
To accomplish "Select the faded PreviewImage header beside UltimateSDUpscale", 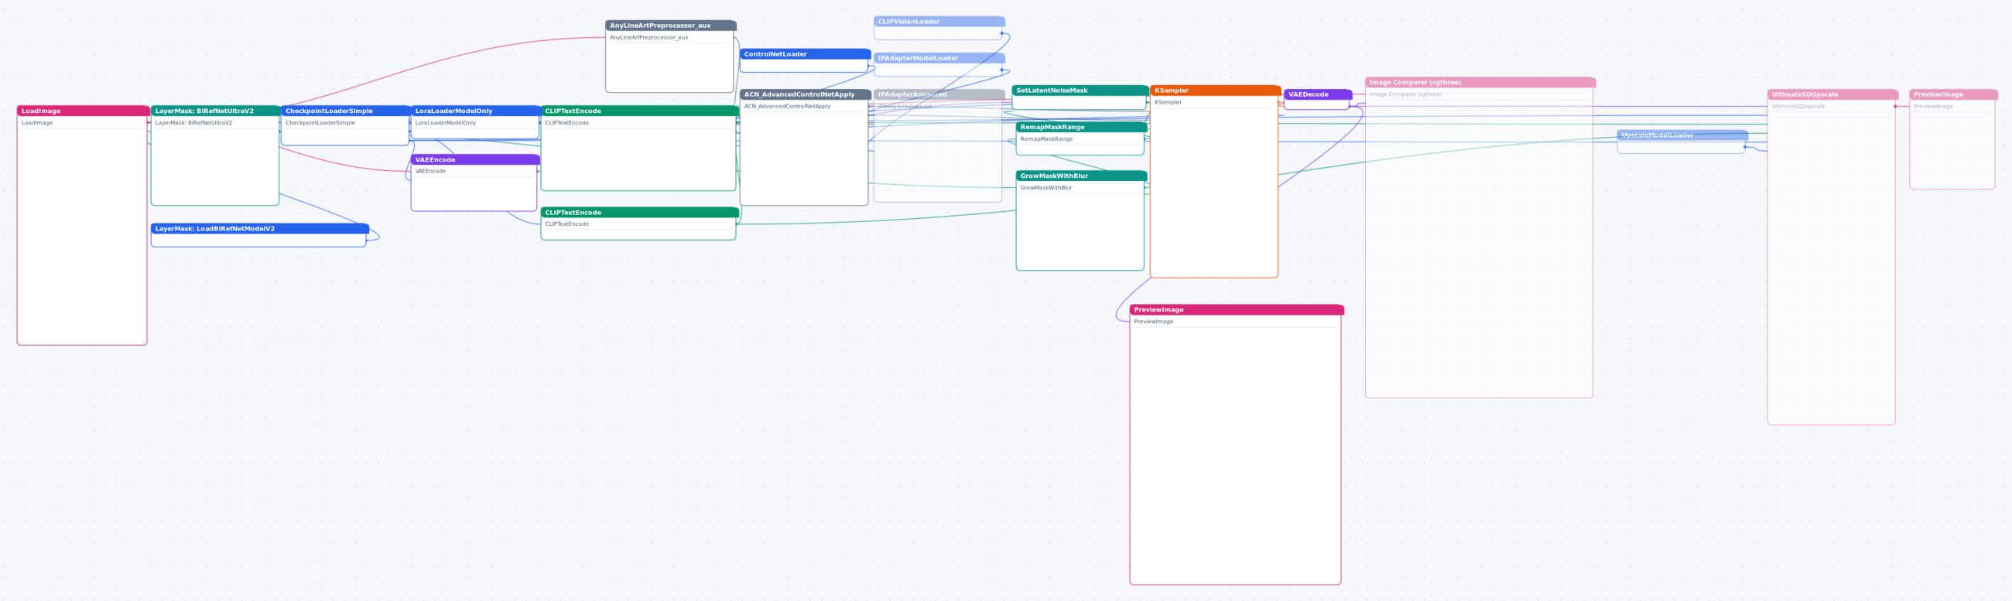I will (1953, 94).
